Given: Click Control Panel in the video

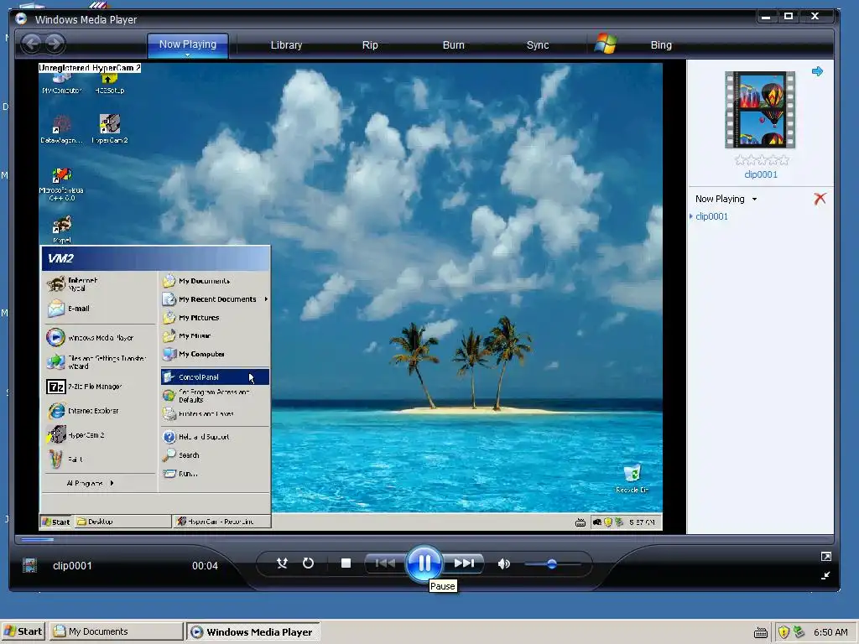Looking at the screenshot, I should tap(215, 377).
